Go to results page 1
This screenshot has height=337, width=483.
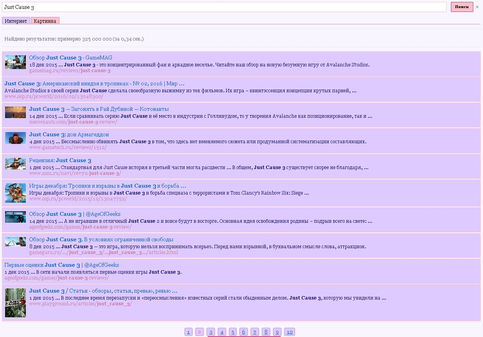pyautogui.click(x=188, y=332)
